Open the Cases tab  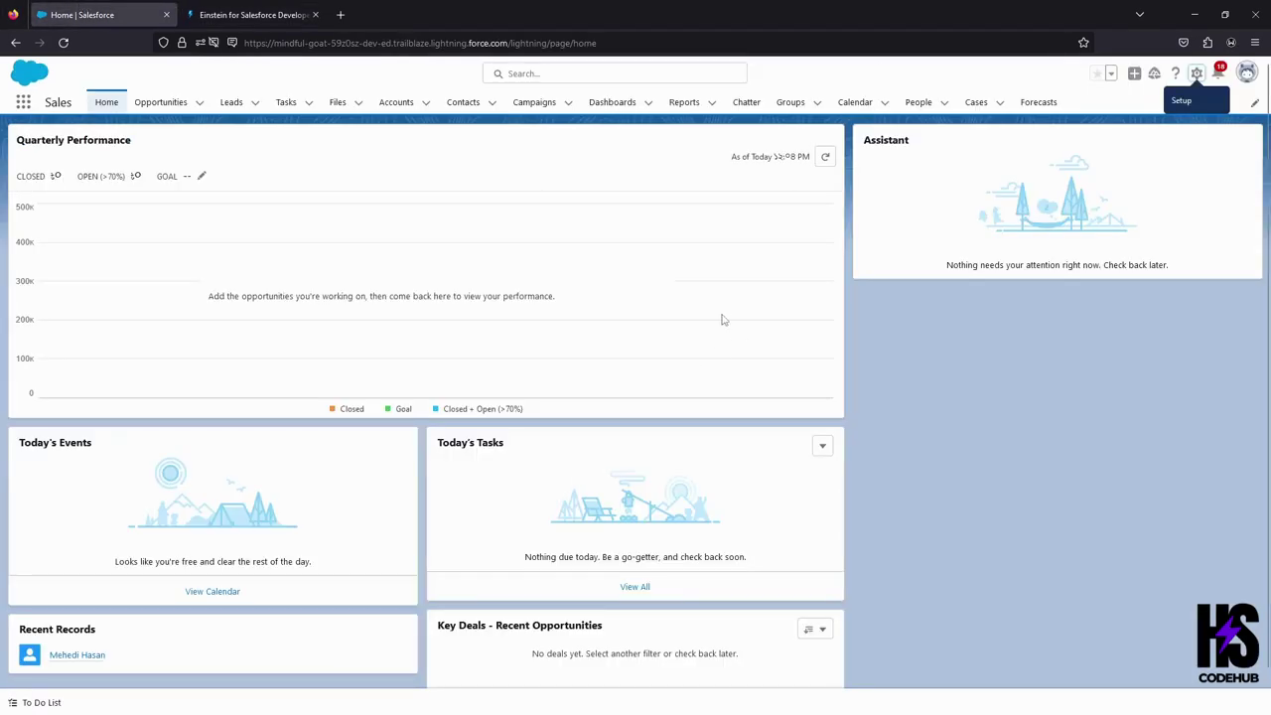[976, 102]
